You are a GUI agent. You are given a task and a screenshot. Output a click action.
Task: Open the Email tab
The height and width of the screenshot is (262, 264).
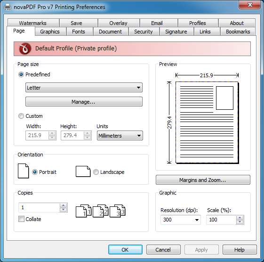point(159,23)
